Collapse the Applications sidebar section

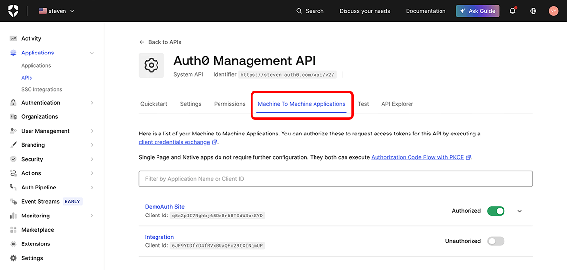92,53
